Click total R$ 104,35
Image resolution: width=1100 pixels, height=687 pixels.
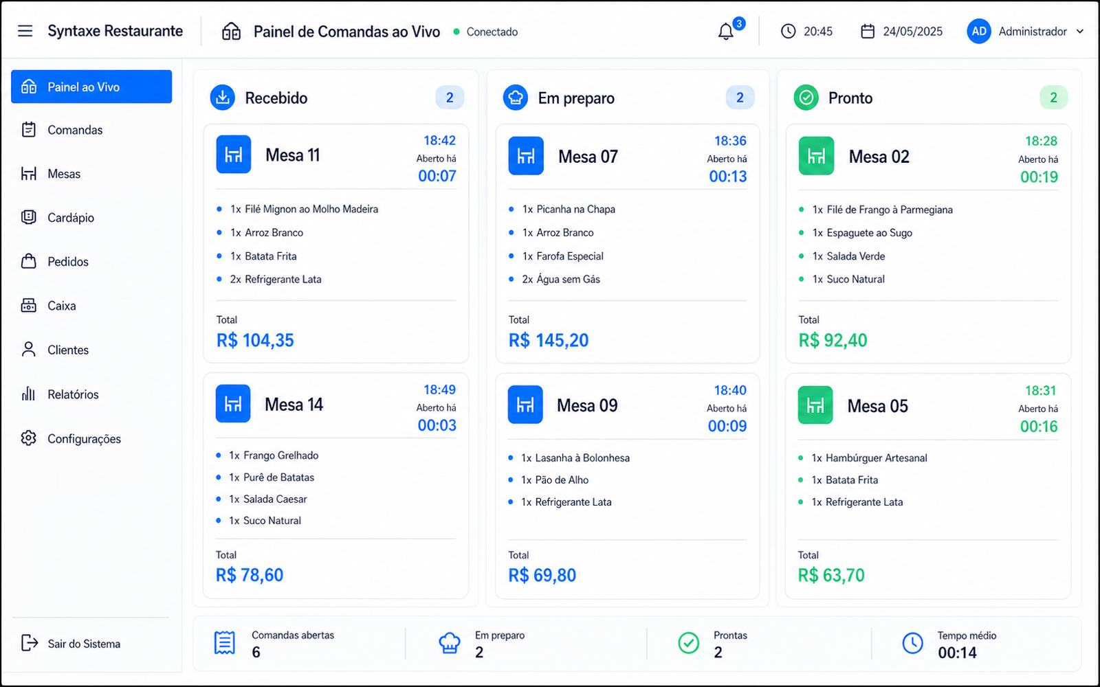255,340
